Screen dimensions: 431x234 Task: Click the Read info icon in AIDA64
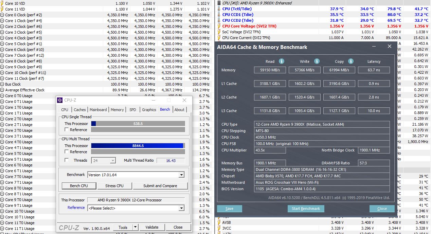coord(282,61)
